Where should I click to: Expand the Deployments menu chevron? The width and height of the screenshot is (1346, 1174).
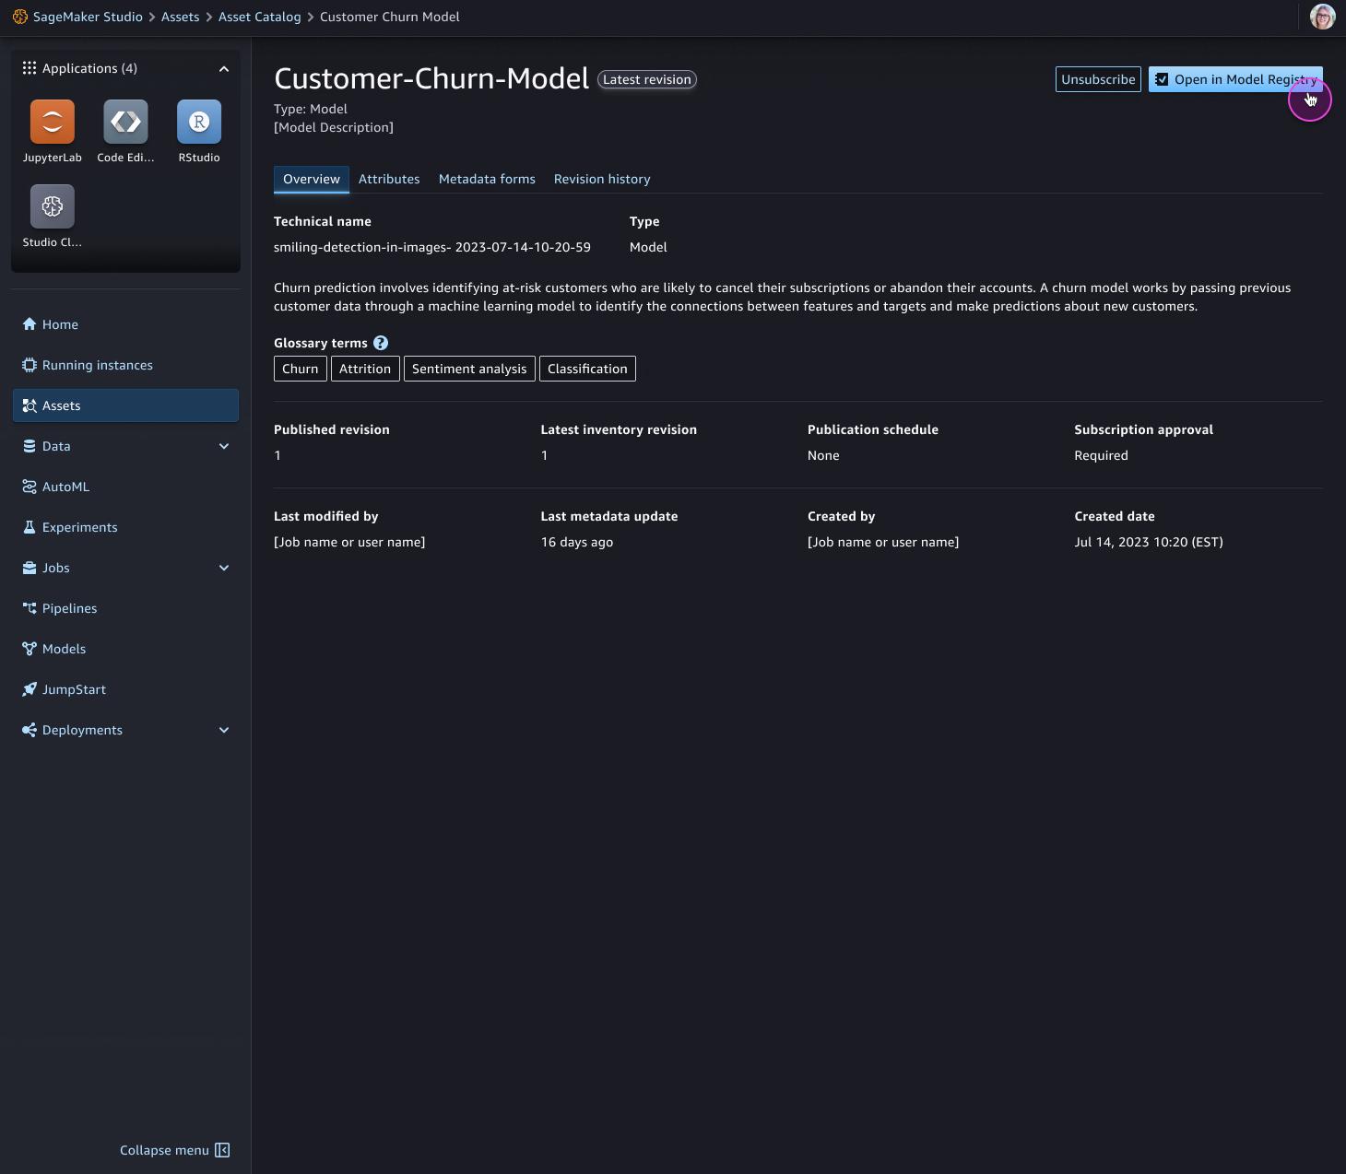[223, 730]
